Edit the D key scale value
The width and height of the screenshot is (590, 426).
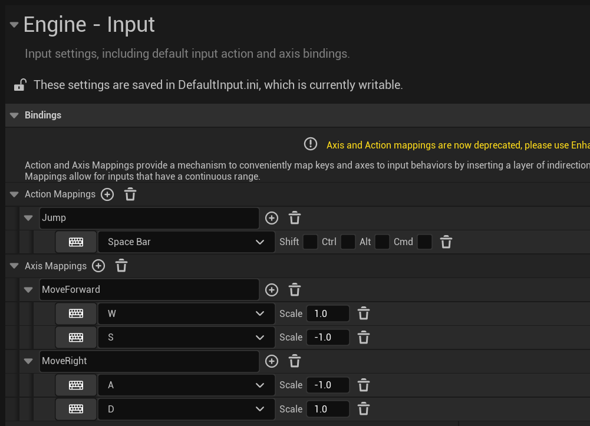[328, 409]
